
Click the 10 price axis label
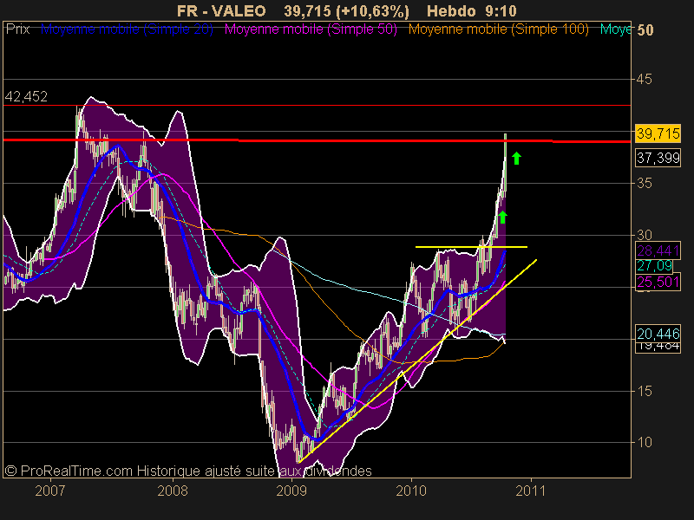click(645, 442)
